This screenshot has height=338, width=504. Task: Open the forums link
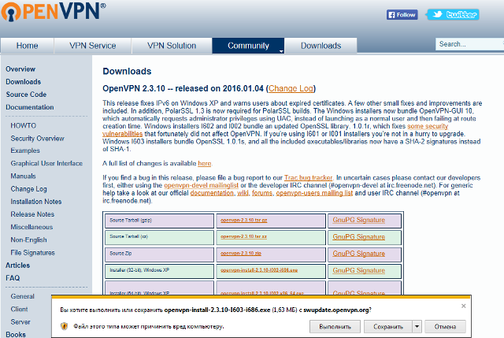262,193
